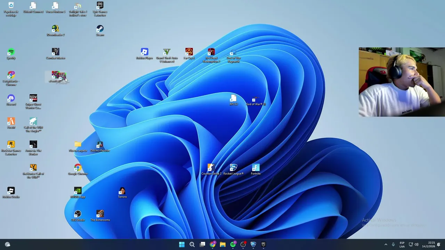Screen dimensions: 445x250
Task: Select The Bonerooms shortcut
Action: point(100,216)
